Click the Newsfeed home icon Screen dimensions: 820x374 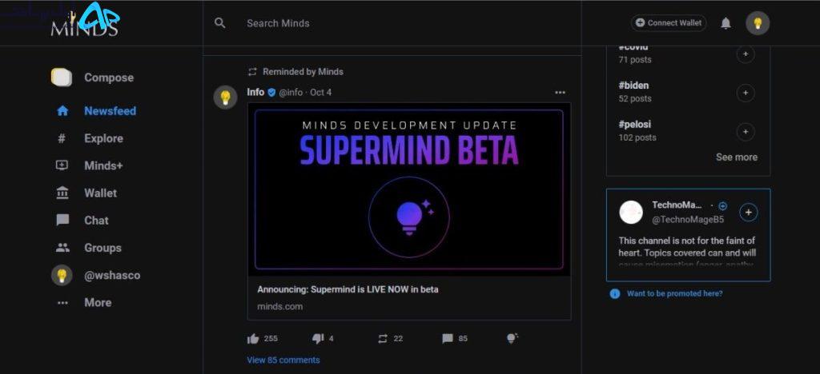[62, 111]
